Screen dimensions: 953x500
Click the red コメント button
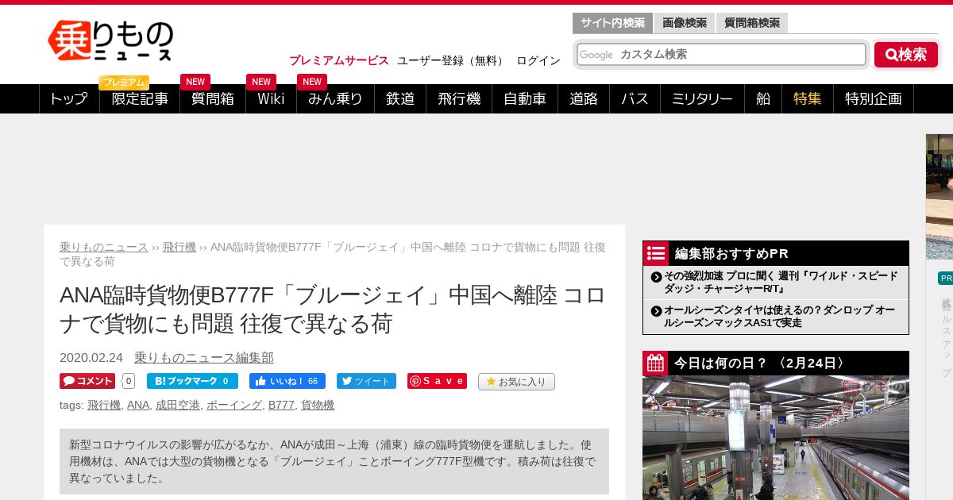coord(87,381)
